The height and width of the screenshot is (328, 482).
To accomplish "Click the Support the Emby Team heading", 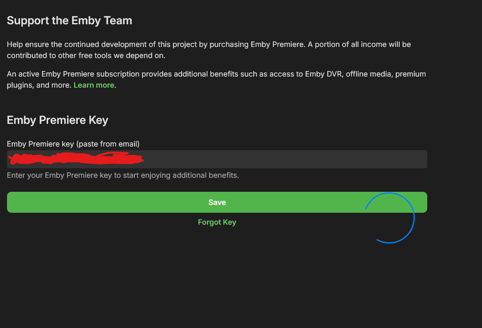I will (70, 21).
